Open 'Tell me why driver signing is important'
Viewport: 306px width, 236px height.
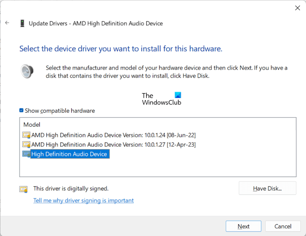point(84,200)
